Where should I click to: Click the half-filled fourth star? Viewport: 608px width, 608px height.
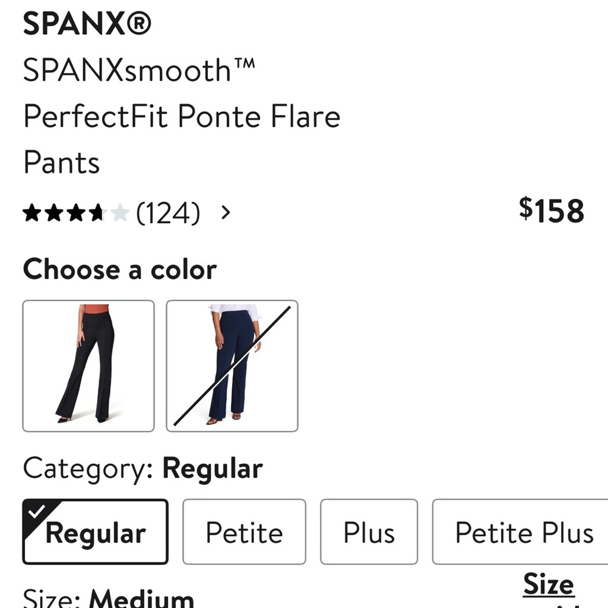click(x=97, y=213)
